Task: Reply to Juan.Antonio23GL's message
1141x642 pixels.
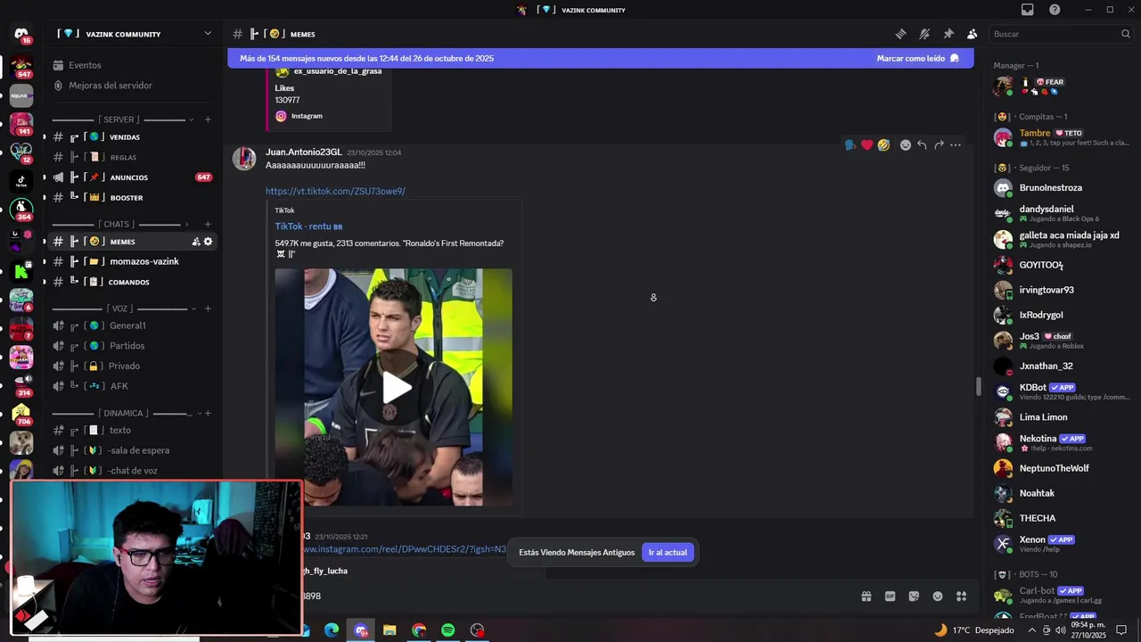Action: [x=922, y=144]
